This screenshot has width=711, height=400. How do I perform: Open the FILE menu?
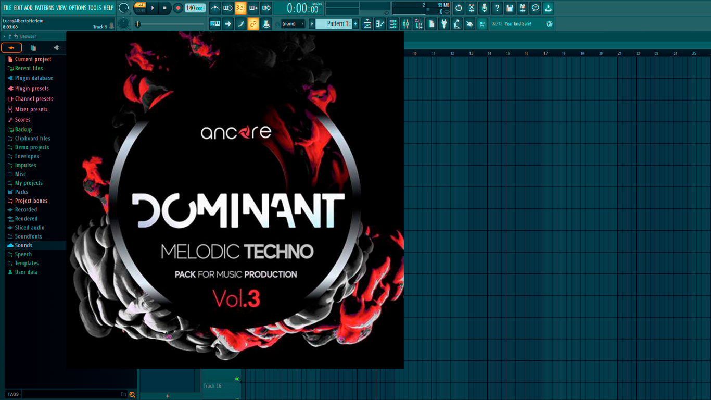pos(7,8)
